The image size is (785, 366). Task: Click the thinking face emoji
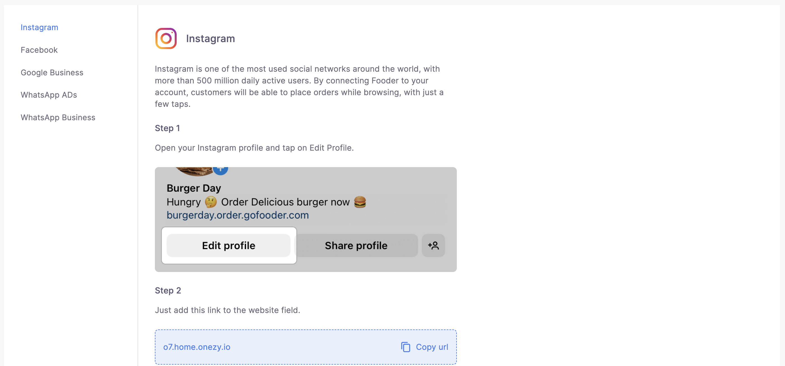coord(211,202)
